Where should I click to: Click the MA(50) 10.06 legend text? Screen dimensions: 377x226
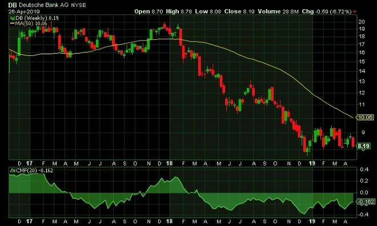[x=31, y=23]
